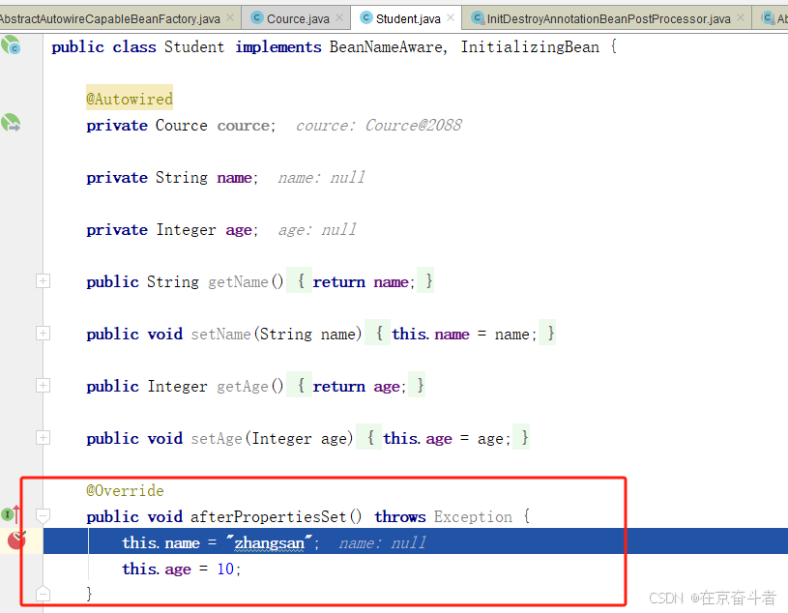The image size is (788, 613).
Task: Toggle the breakpoint on the zhangsan line
Action: tap(16, 540)
